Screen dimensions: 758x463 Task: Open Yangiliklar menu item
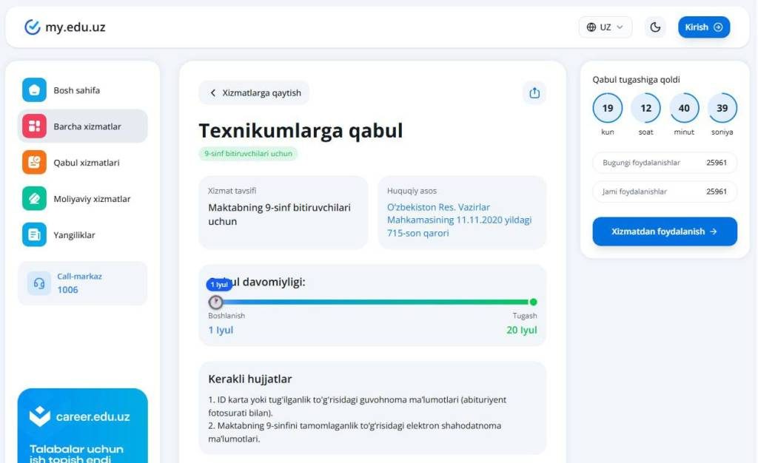coord(83,234)
